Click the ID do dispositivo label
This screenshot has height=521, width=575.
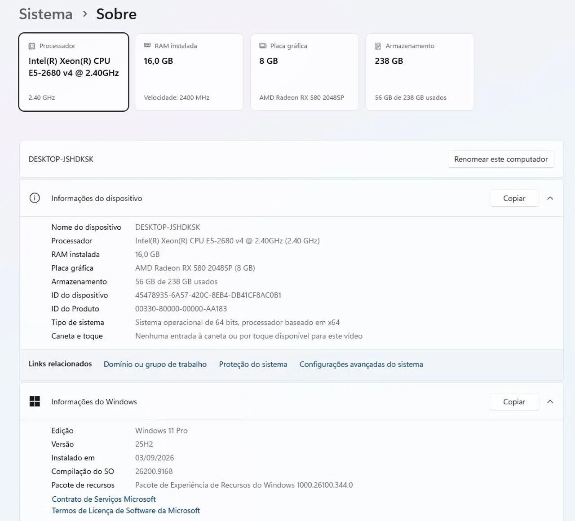coord(80,295)
